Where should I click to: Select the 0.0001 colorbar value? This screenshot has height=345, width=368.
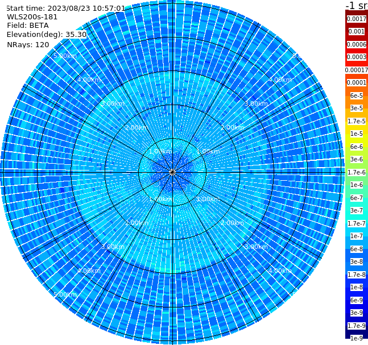tap(357, 82)
